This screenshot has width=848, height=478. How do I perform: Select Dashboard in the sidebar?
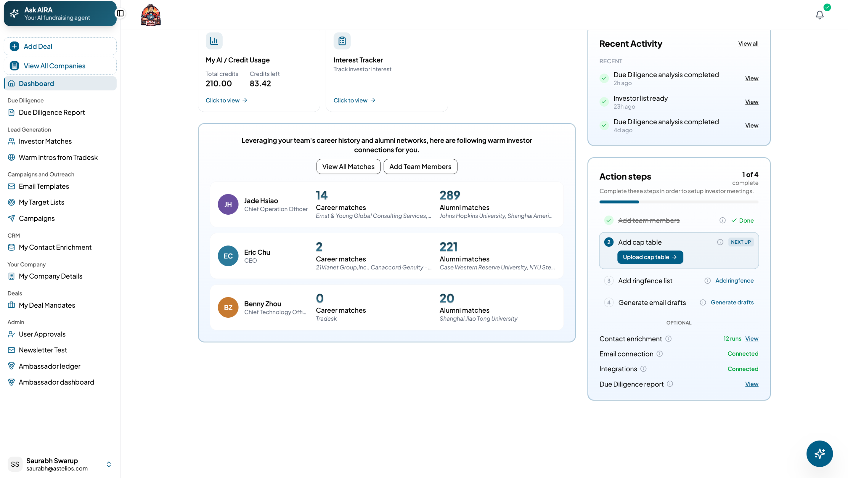[60, 83]
